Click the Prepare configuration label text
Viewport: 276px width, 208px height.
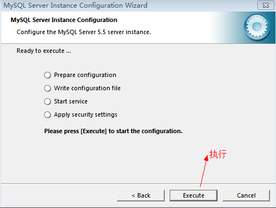point(85,75)
